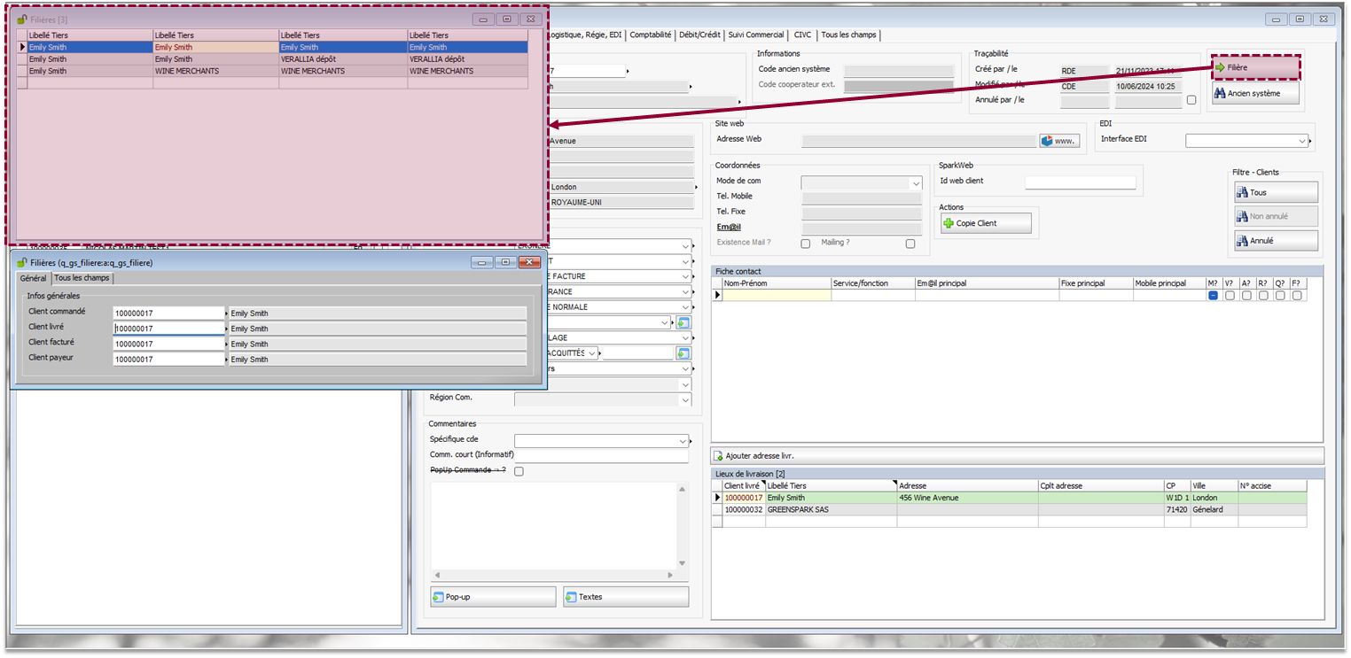Click the Filière green arrow button
The image size is (1351, 658).
click(1254, 67)
